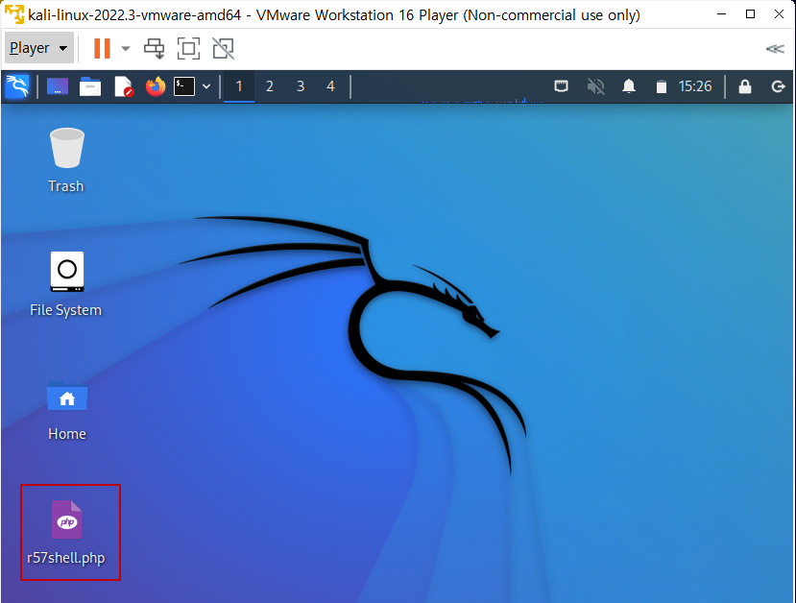Launch the file manager from panel
The image size is (796, 603).
click(x=90, y=86)
